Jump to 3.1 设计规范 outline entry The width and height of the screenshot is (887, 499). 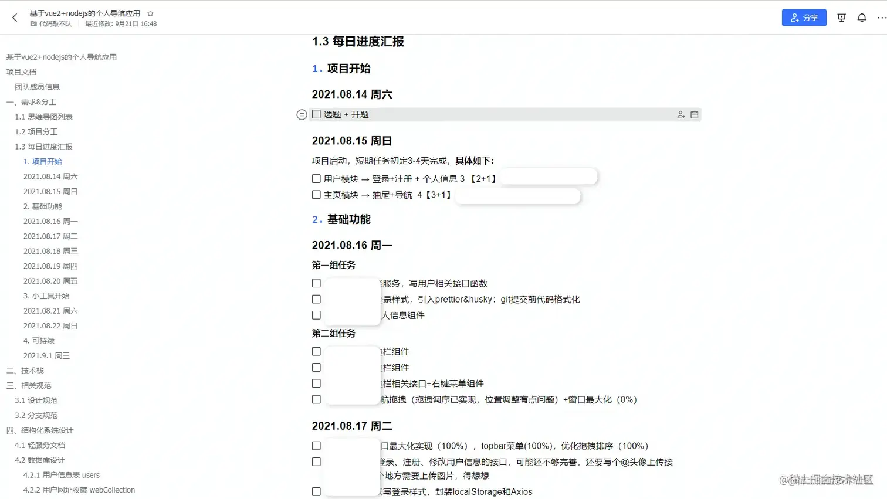coord(36,400)
